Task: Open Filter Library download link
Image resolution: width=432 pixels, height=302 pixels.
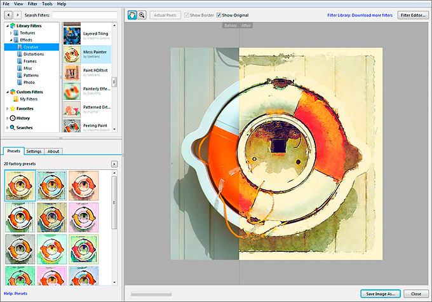Action: (x=360, y=15)
